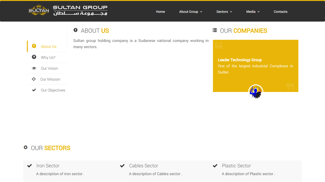Switch to the Why Us? tab

[x=48, y=58]
